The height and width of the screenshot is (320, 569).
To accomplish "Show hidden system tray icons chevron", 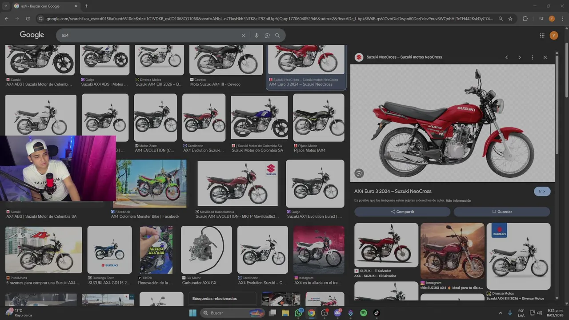I will tap(500, 313).
